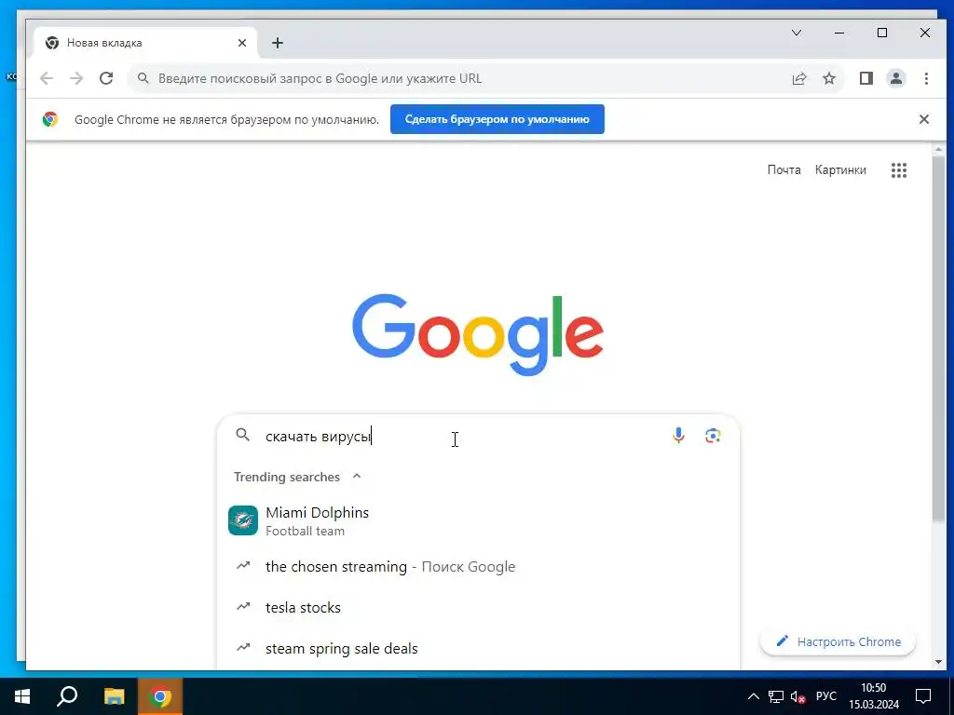Open File Explorer from taskbar

[x=114, y=696]
